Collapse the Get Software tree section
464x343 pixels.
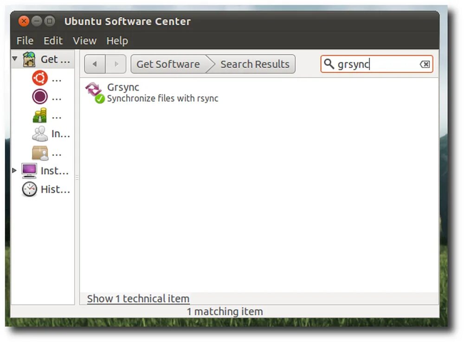tap(15, 59)
